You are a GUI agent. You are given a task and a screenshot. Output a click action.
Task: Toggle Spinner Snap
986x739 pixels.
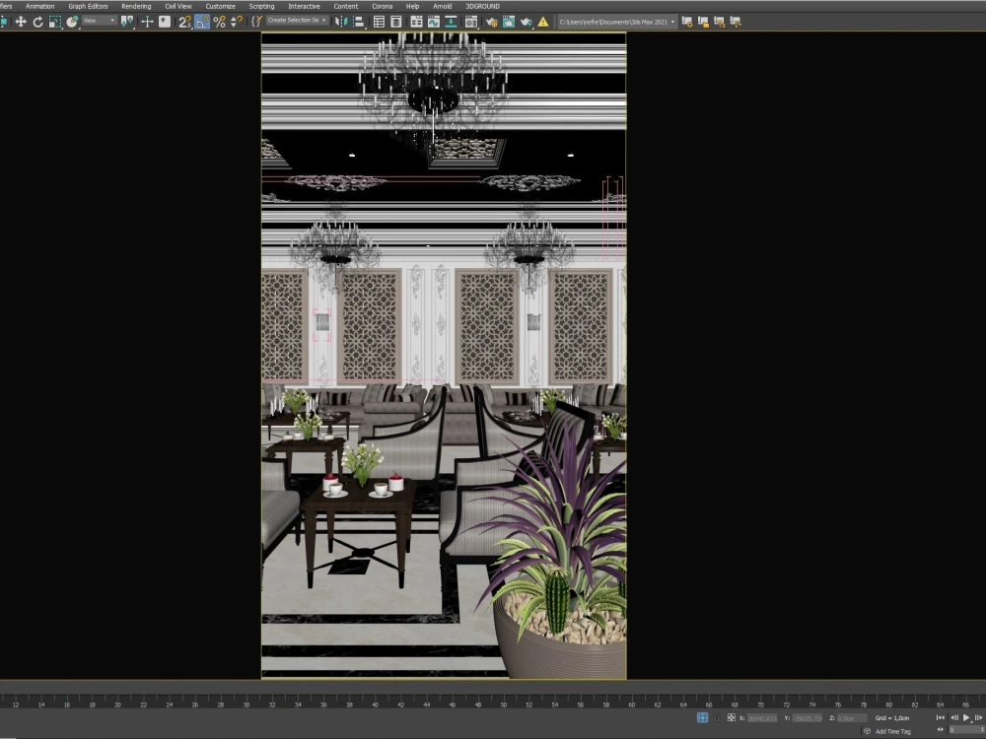237,22
